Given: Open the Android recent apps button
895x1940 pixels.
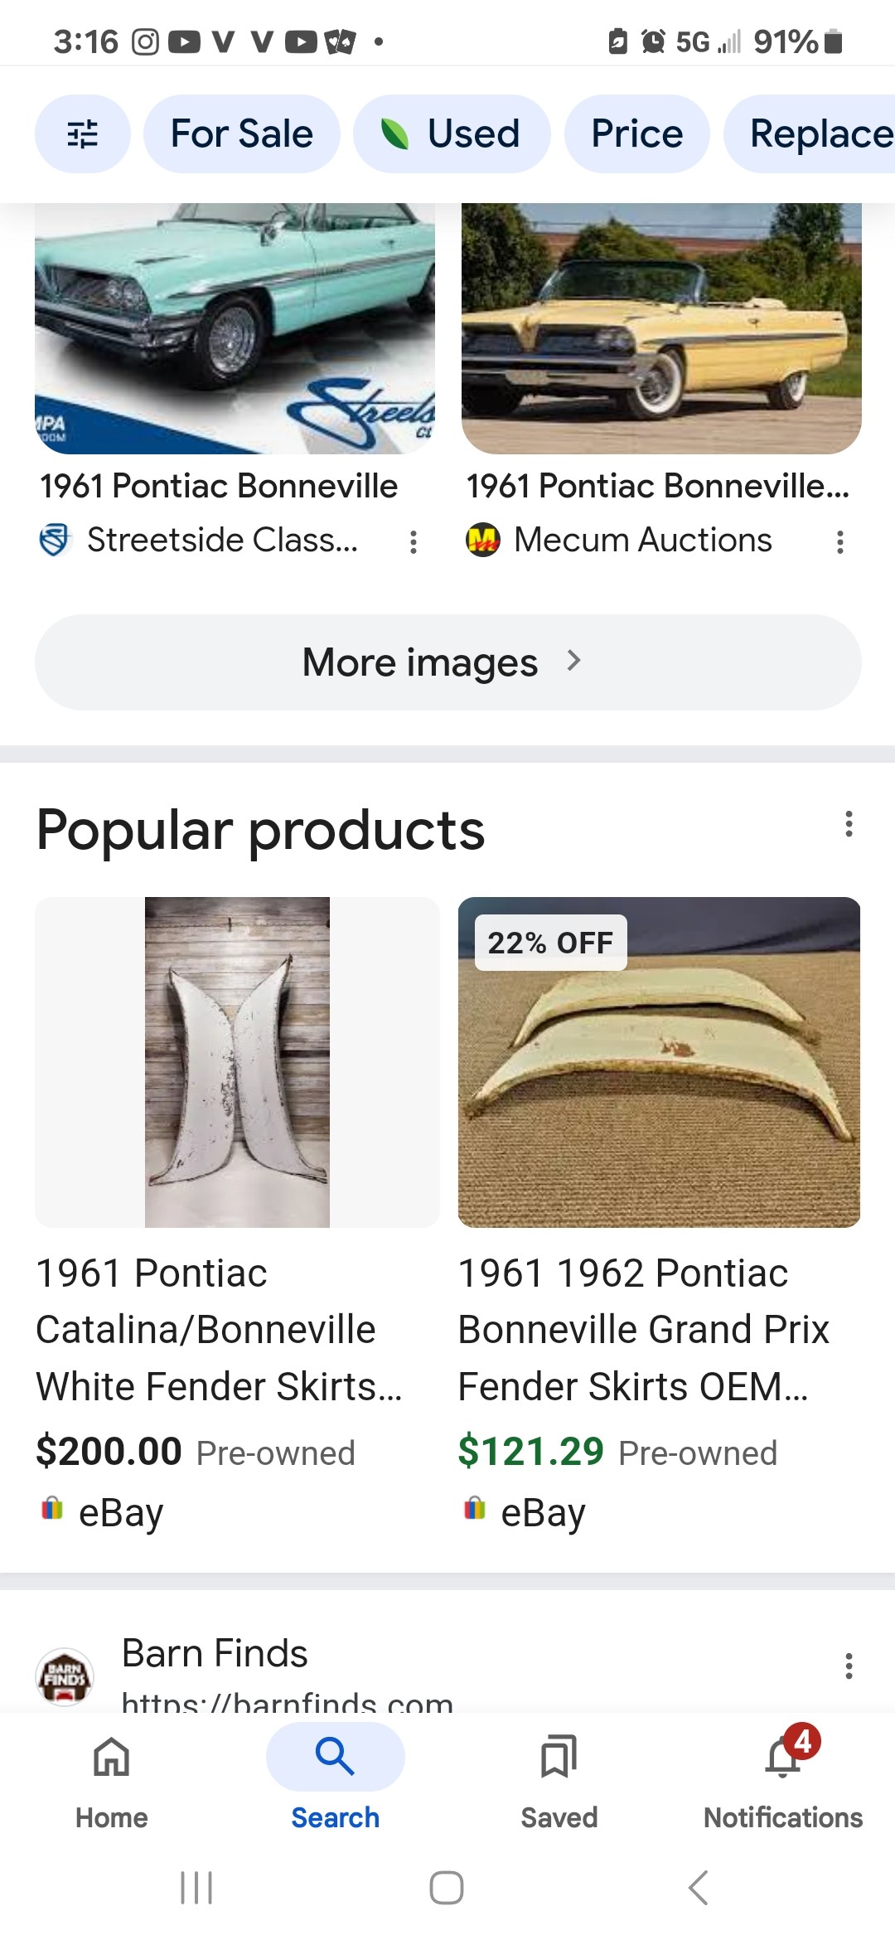Looking at the screenshot, I should click(196, 1888).
